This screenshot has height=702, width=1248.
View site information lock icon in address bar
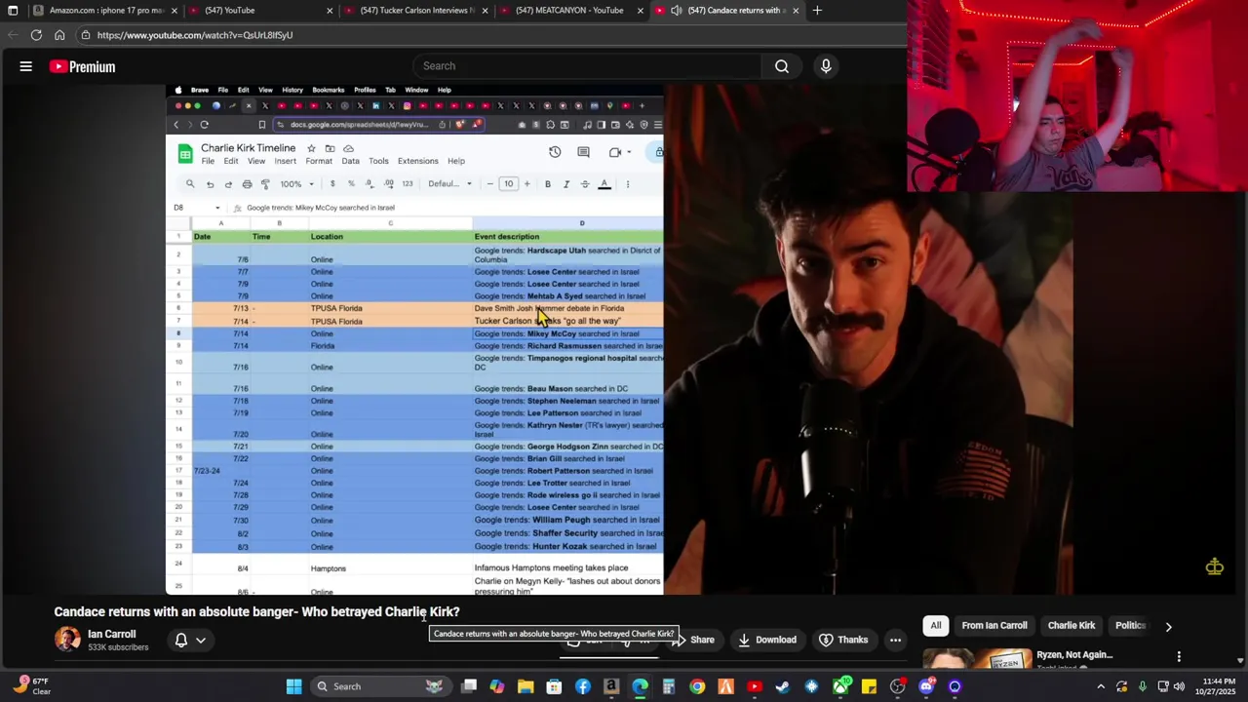86,35
